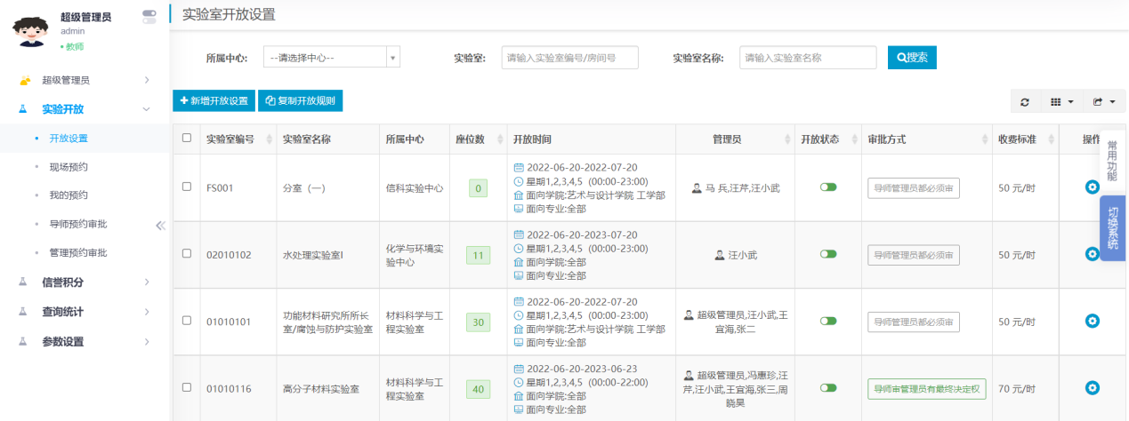Image resolution: width=1129 pixels, height=421 pixels.
Task: Select checkbox for lab 02010102
Action: tap(187, 254)
